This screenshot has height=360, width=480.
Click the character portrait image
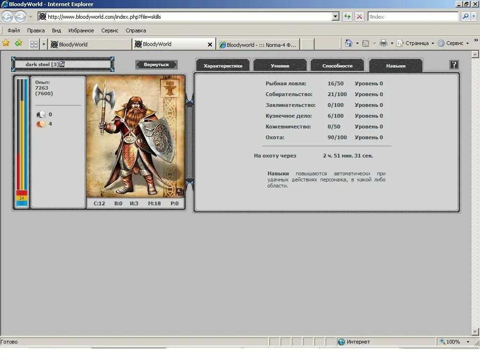135,136
